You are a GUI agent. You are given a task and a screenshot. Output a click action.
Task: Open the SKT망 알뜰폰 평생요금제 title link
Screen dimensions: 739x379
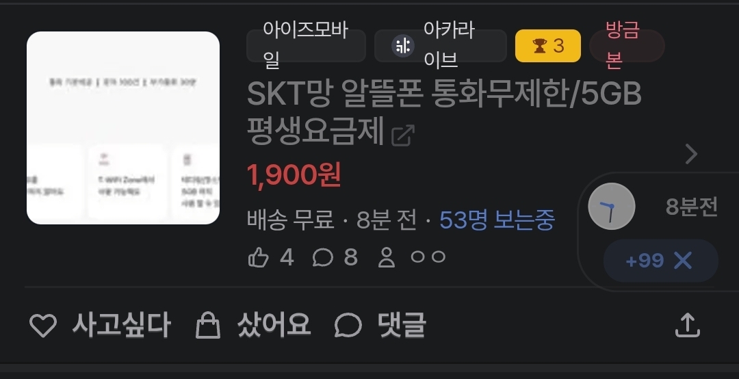444,113
